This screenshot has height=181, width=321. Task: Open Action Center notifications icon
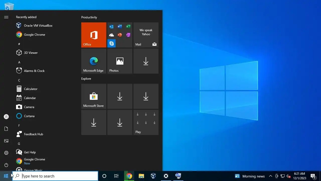coord(313,176)
